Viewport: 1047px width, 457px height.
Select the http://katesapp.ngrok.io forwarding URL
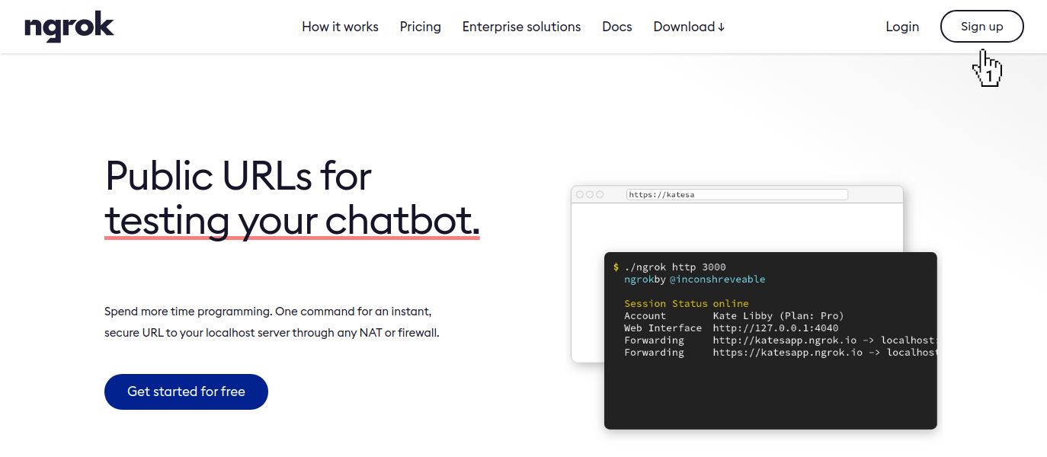[783, 340]
